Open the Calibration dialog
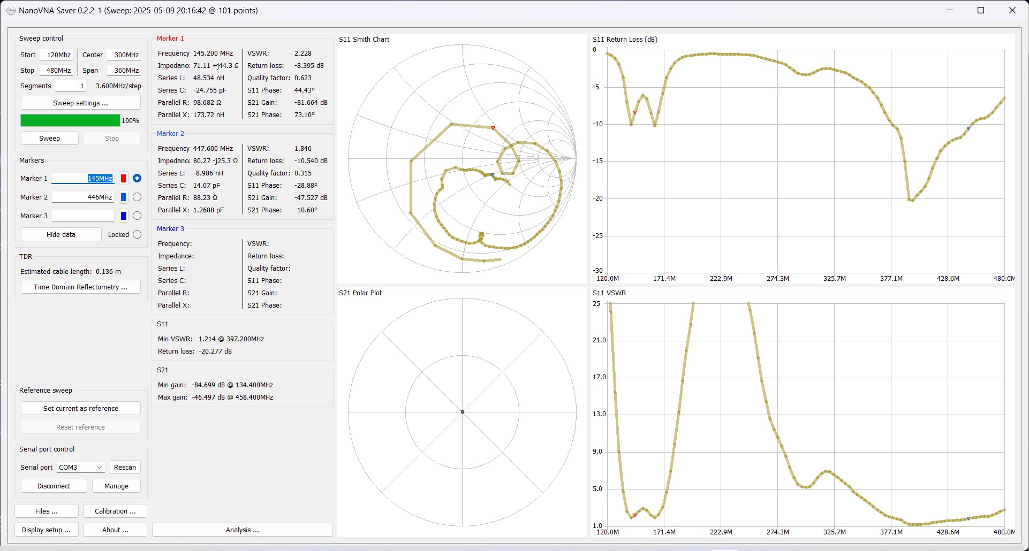This screenshot has height=551, width=1029. [x=115, y=511]
